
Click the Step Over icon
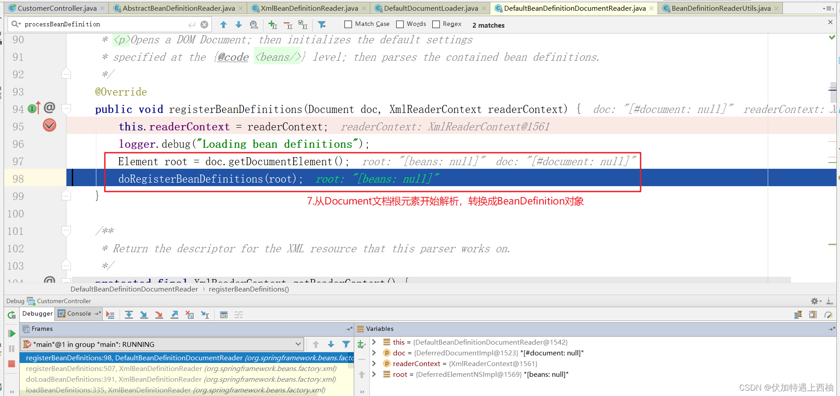click(129, 315)
